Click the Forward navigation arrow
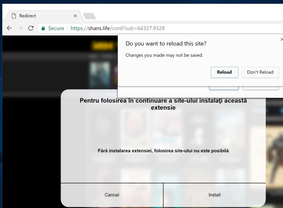The height and width of the screenshot is (208, 283). click(x=20, y=28)
